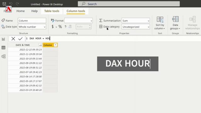Image resolution: width=201 pixels, height=113 pixels.
Task: Select cell 2022-04-19 09:42:32
Action: coord(25,85)
